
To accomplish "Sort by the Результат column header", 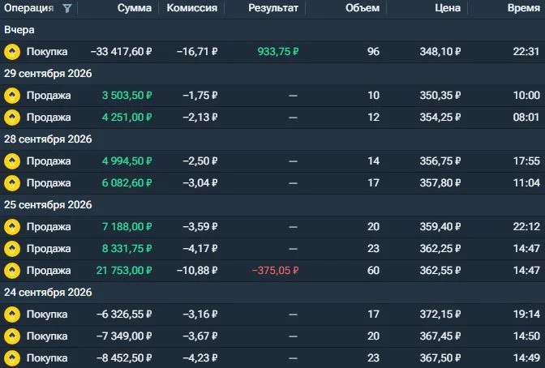I will 273,8.
